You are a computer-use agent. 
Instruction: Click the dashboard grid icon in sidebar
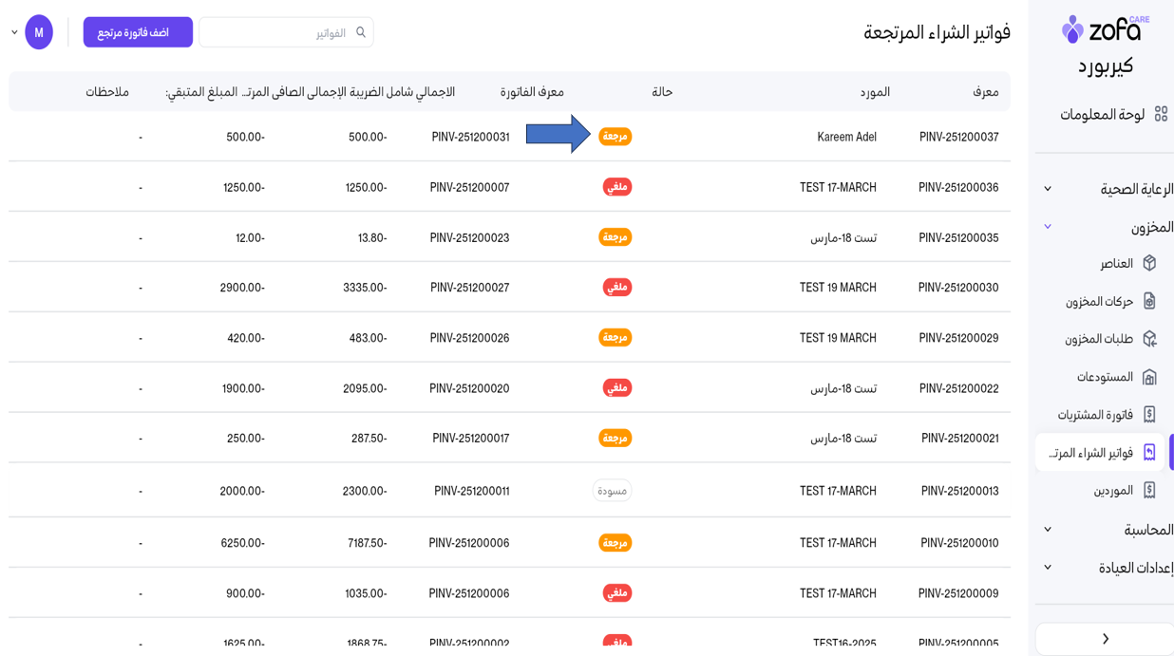1160,114
